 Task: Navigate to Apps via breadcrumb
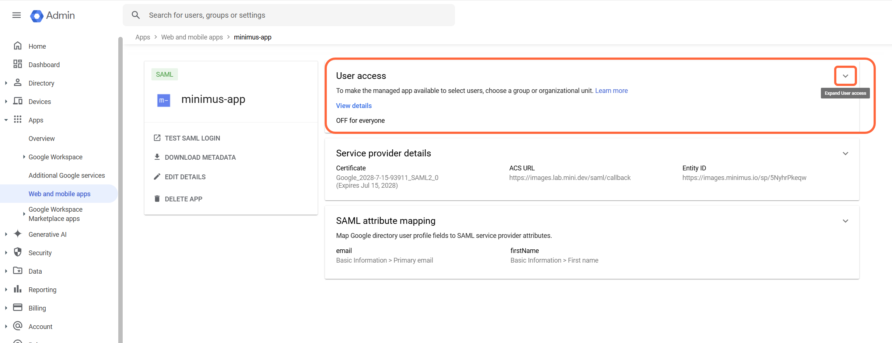143,37
